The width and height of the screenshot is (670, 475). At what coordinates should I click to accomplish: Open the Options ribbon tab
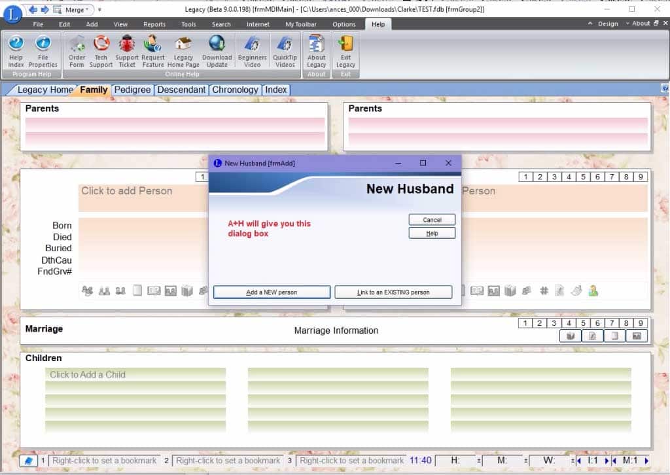click(x=344, y=24)
